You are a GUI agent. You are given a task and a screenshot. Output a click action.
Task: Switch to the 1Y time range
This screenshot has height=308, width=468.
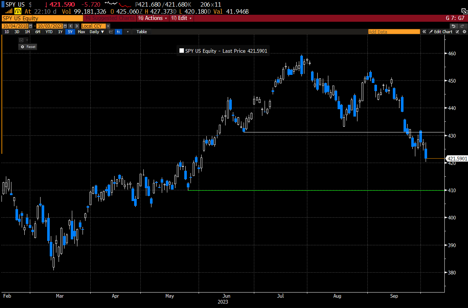click(60, 32)
